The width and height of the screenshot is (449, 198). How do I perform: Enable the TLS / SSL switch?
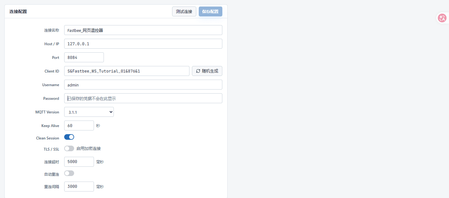(69, 148)
